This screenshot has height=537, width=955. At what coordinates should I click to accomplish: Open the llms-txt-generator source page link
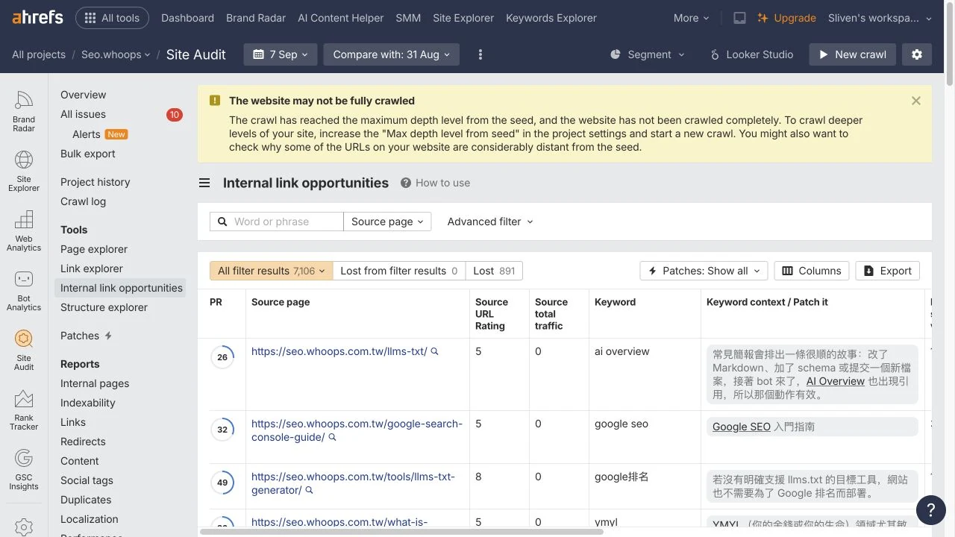pos(353,483)
